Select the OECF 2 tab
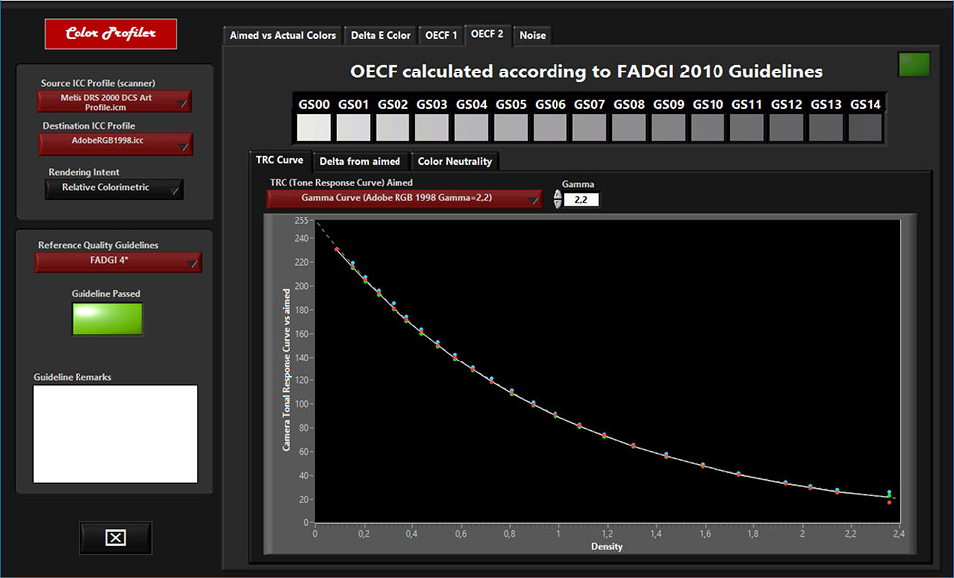Image resolution: width=954 pixels, height=578 pixels. click(487, 34)
